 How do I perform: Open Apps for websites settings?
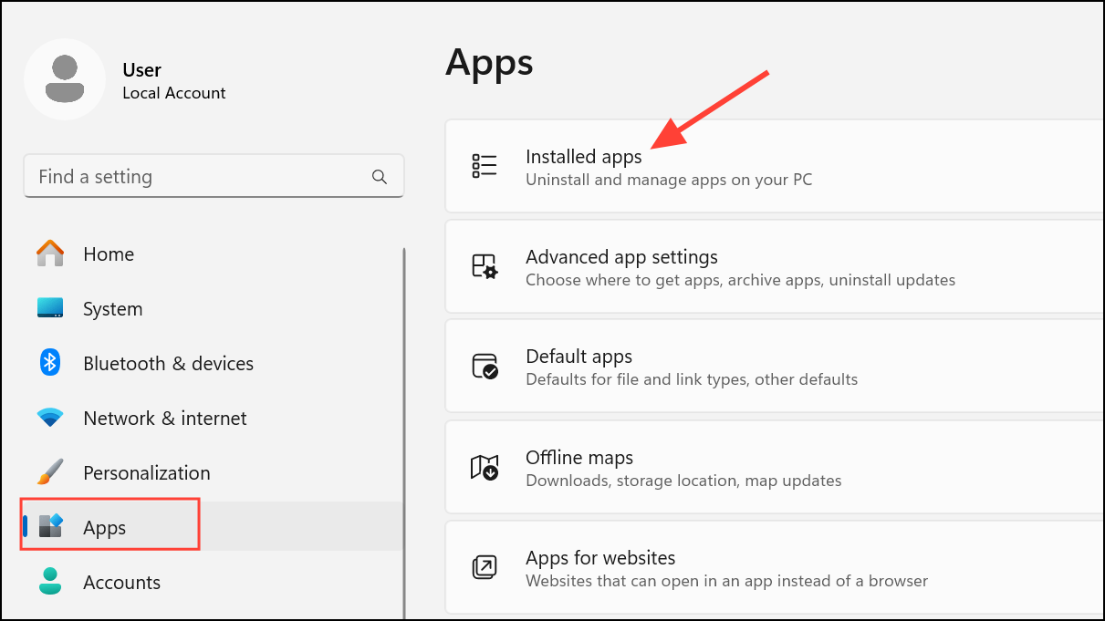tap(775, 567)
